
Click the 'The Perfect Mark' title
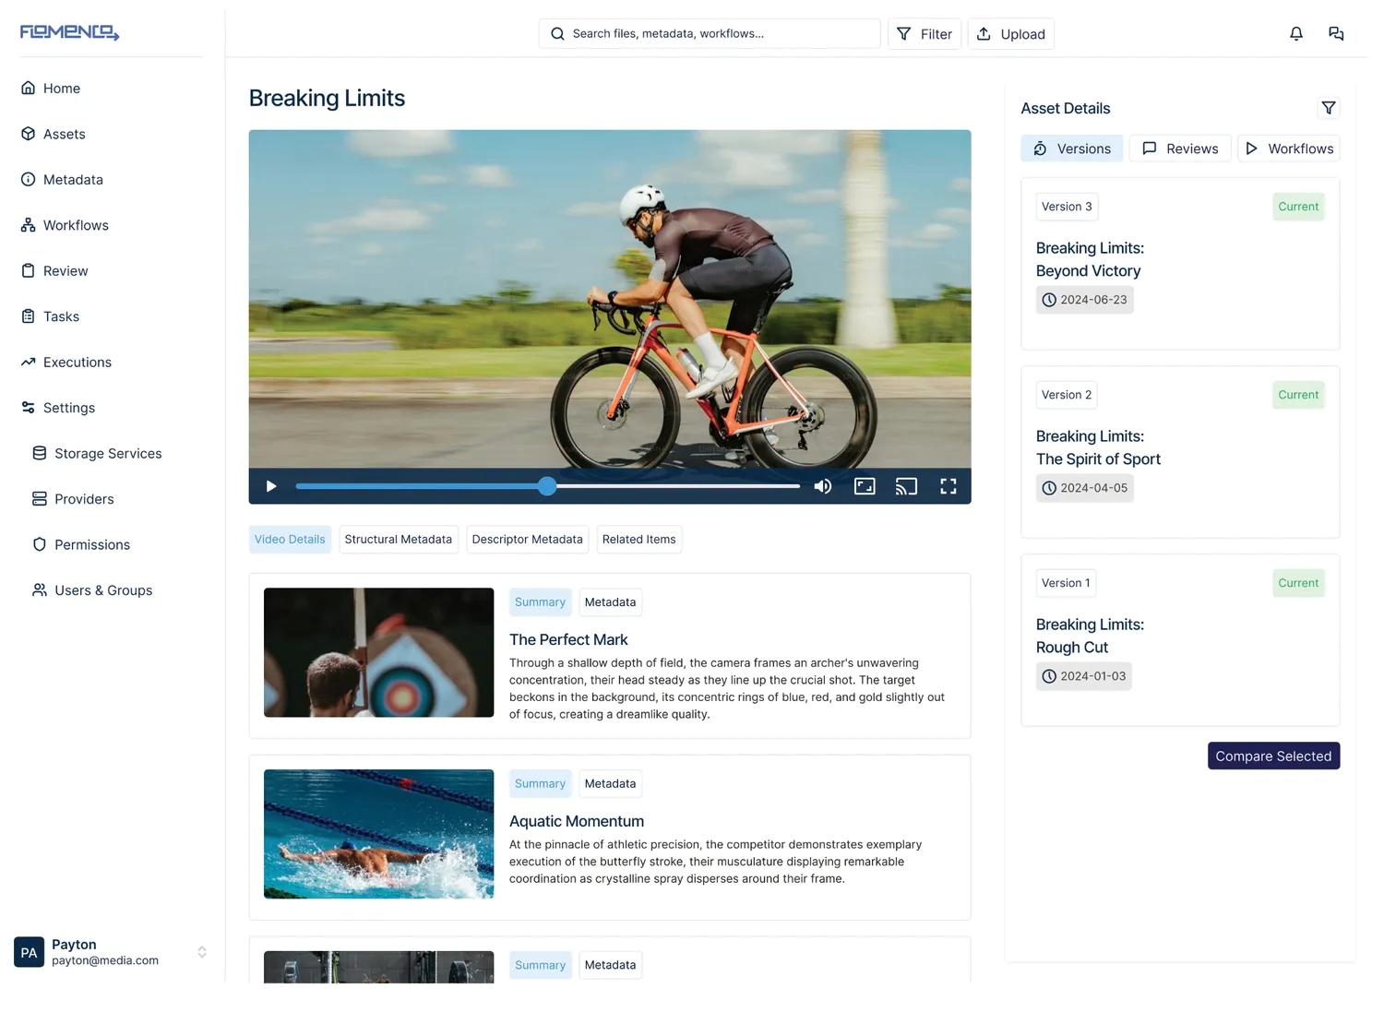(x=568, y=640)
